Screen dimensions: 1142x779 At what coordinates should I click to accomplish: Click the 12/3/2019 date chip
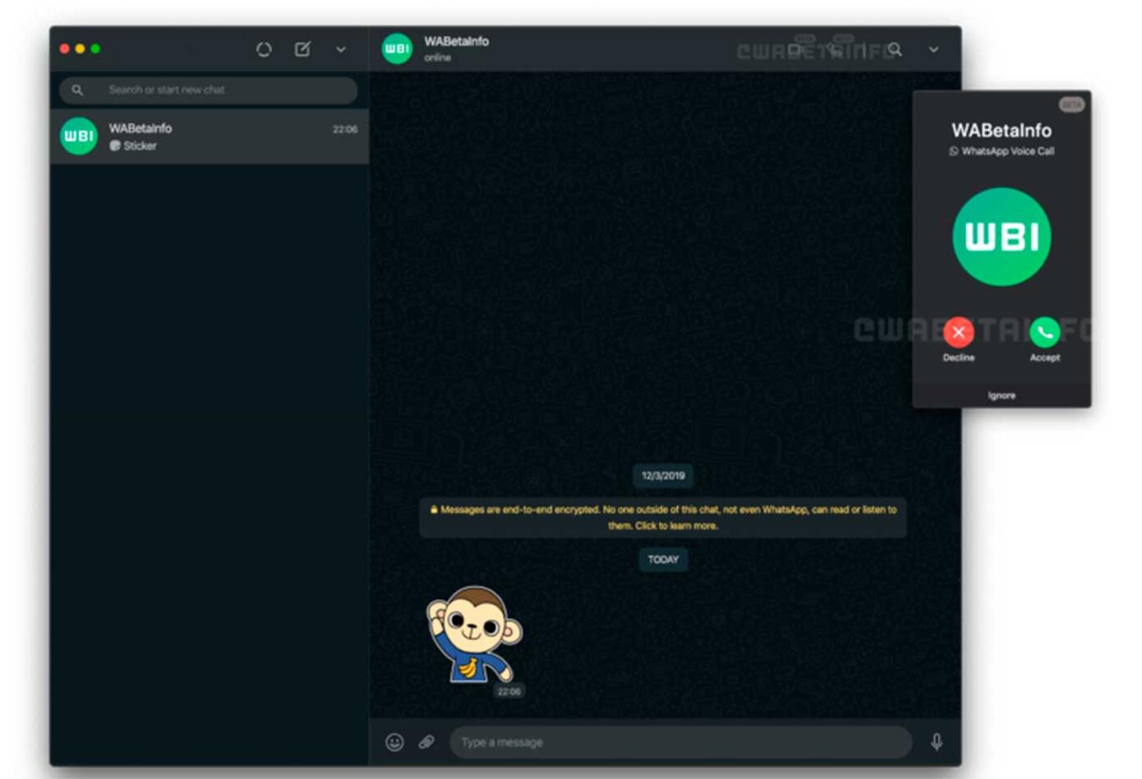[663, 476]
